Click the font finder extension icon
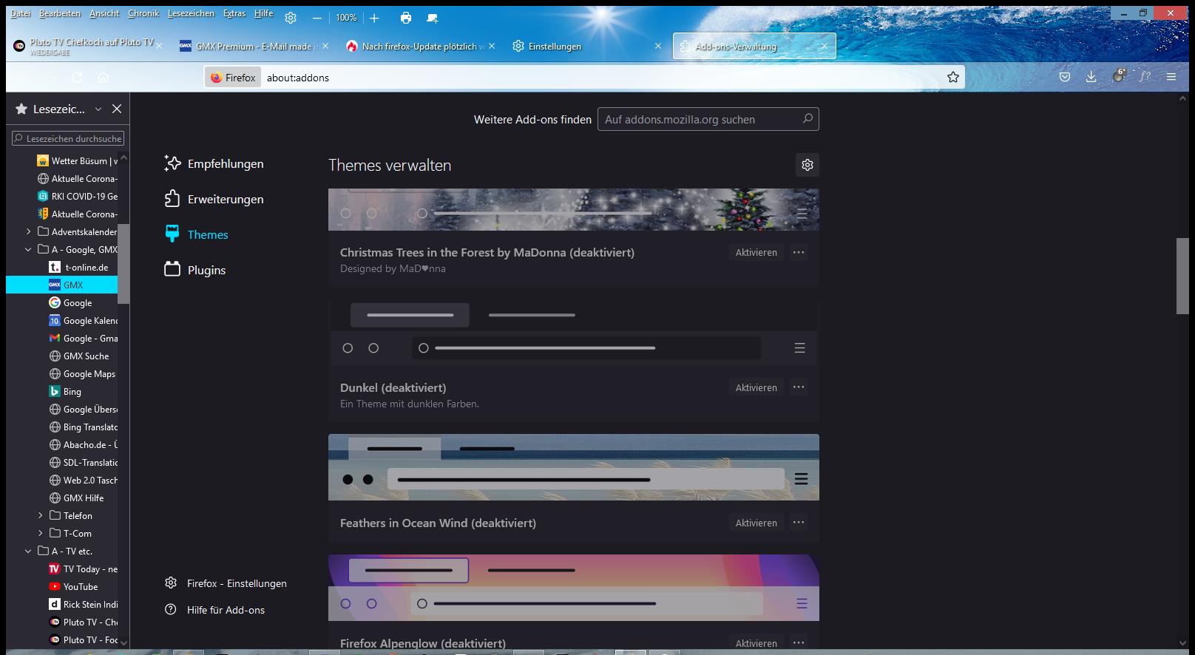The width and height of the screenshot is (1195, 655). coord(1145,77)
